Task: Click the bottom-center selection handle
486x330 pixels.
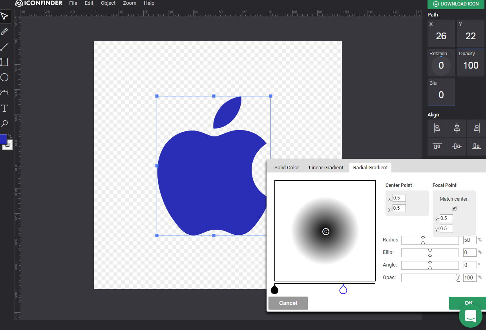Action: tap(214, 236)
